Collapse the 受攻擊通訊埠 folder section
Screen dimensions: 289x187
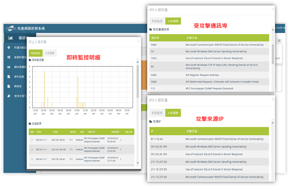[x=159, y=30]
